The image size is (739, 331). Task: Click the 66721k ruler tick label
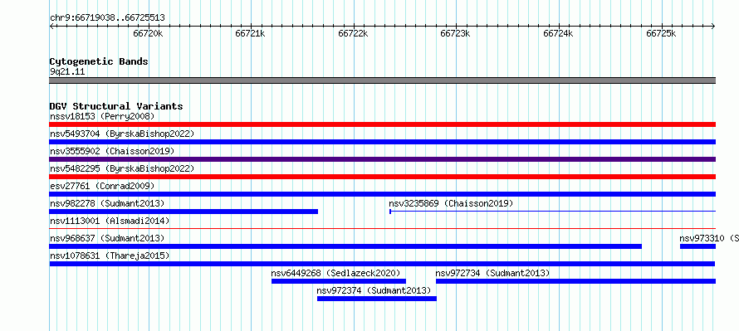pyautogui.click(x=251, y=33)
